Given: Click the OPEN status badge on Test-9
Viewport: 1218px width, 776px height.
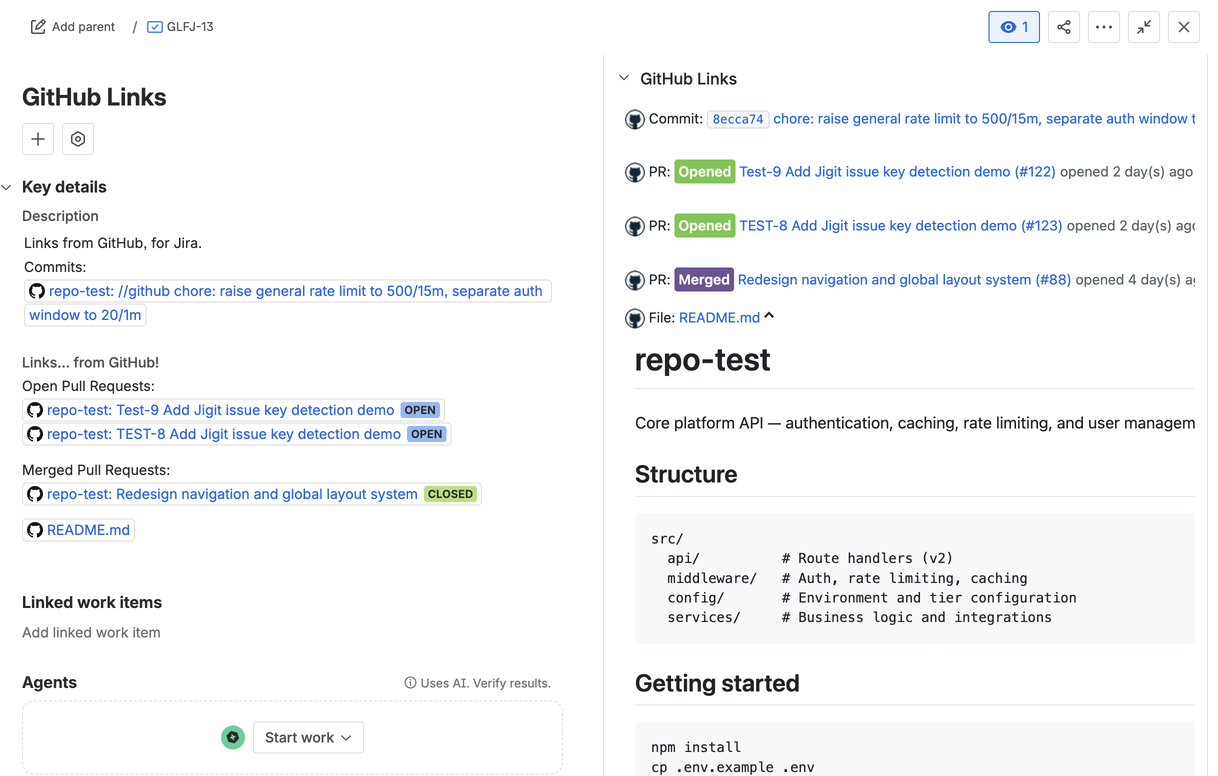Looking at the screenshot, I should click(420, 410).
